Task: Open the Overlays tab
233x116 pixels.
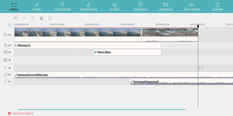Action: click(140, 7)
